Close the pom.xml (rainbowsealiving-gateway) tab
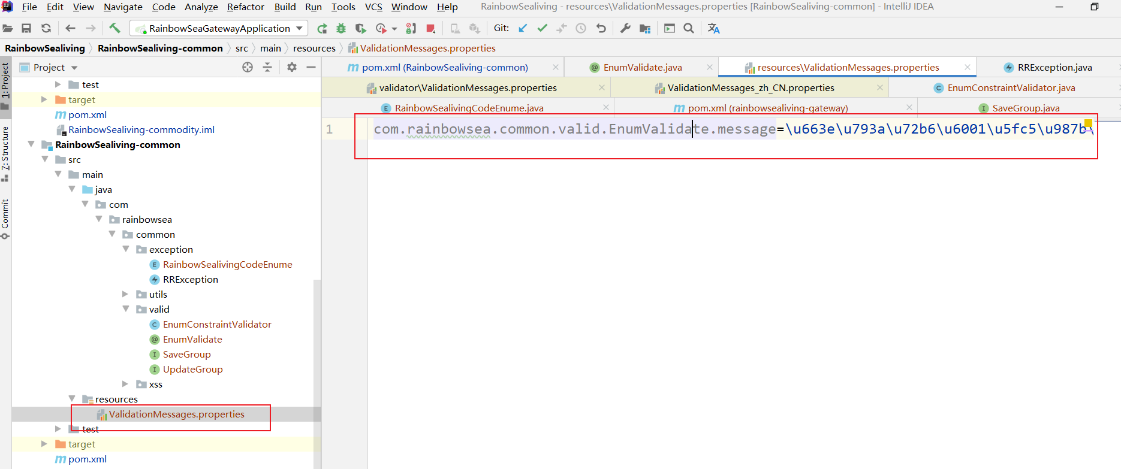This screenshot has width=1121, height=469. click(x=909, y=107)
